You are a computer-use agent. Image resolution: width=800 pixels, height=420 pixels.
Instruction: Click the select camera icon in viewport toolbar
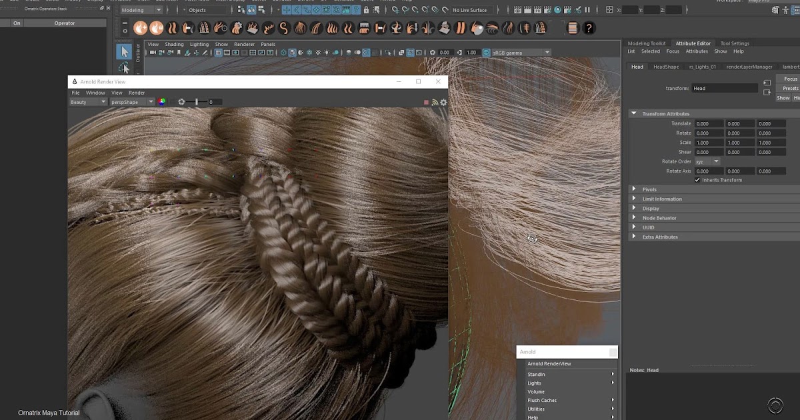tap(153, 53)
